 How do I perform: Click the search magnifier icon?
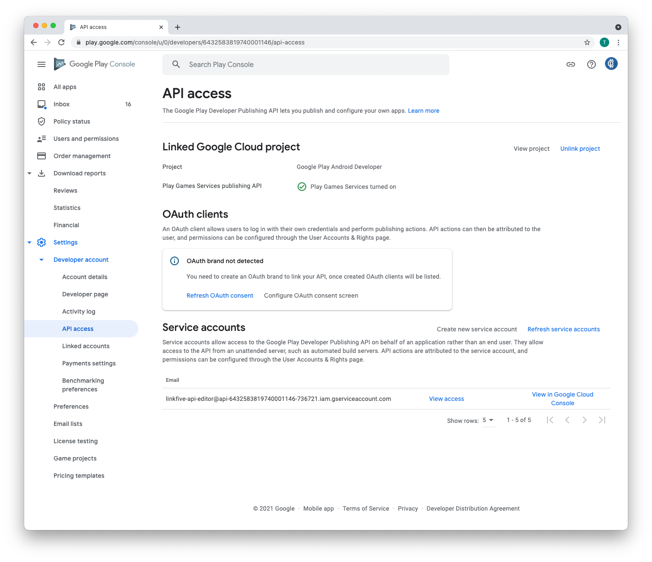[x=176, y=64]
